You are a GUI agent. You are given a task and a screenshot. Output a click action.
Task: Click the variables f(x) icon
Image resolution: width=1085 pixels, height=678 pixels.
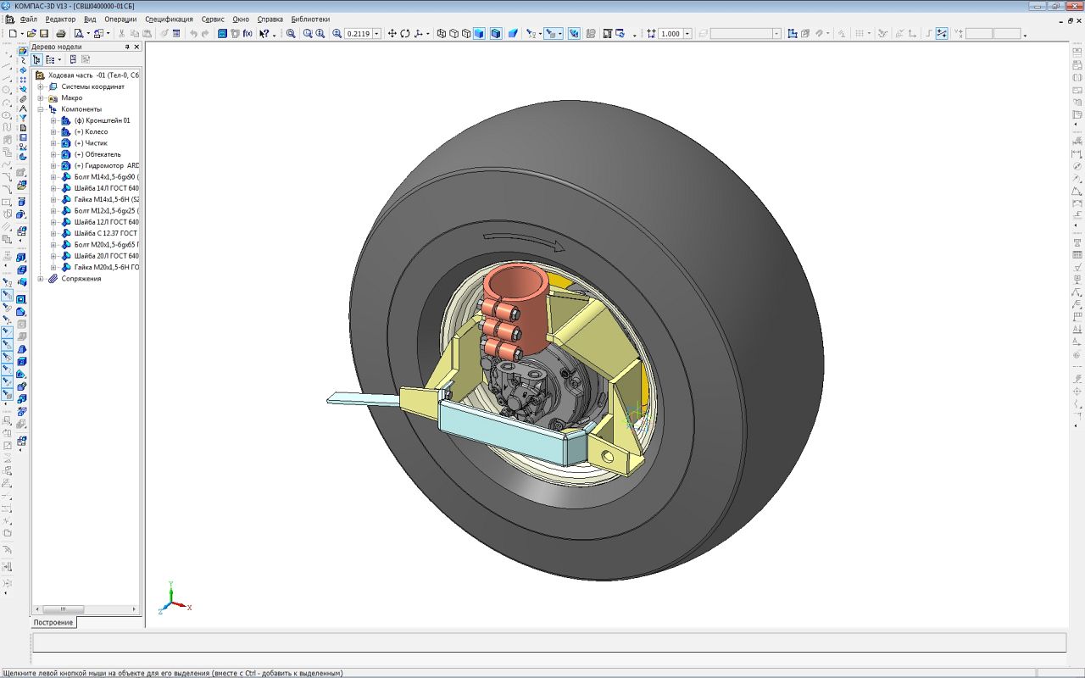tap(248, 34)
